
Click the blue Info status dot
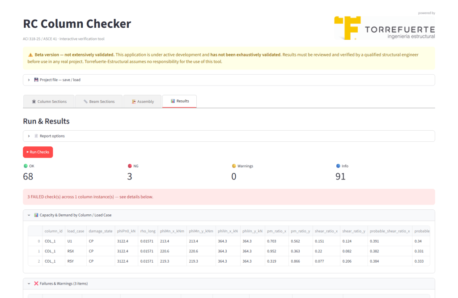point(338,166)
